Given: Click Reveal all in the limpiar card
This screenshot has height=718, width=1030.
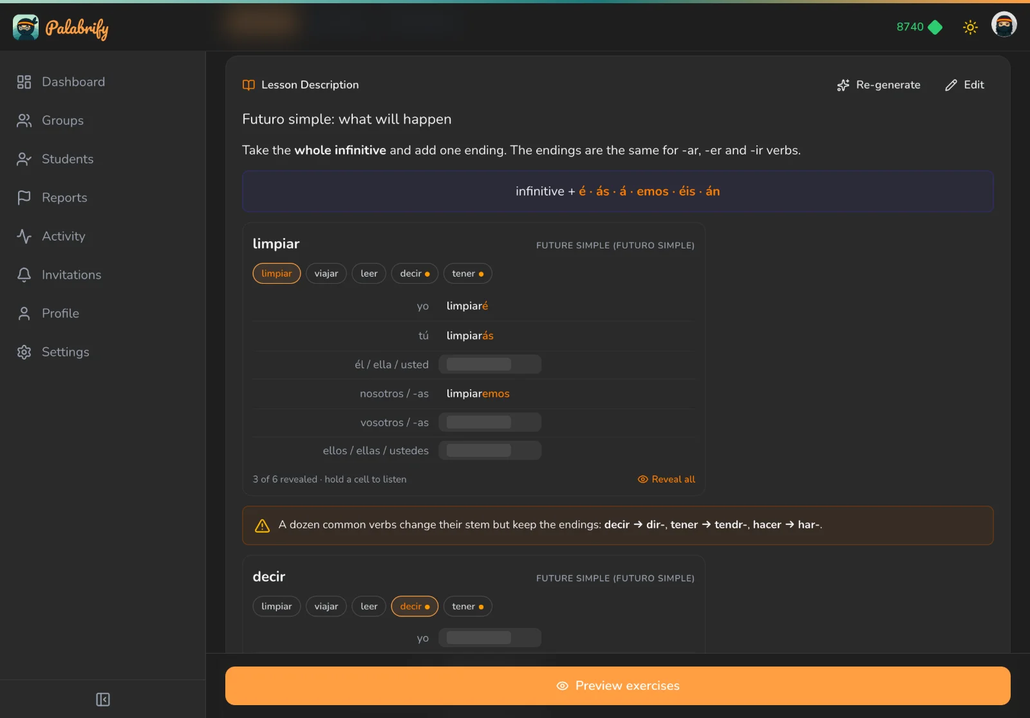Looking at the screenshot, I should [666, 479].
